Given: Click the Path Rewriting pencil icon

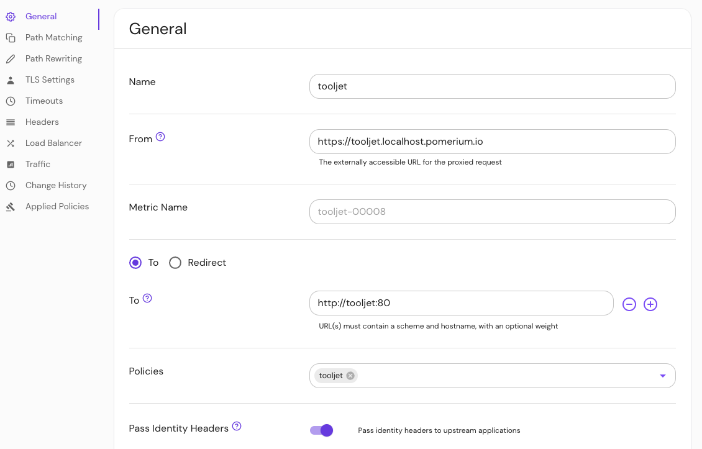Looking at the screenshot, I should click(x=11, y=59).
